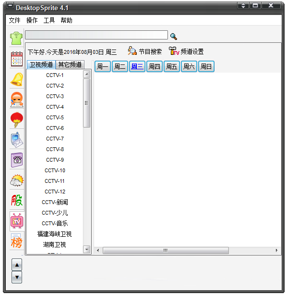
Task: Open 频道设置 channel settings
Action: point(186,51)
